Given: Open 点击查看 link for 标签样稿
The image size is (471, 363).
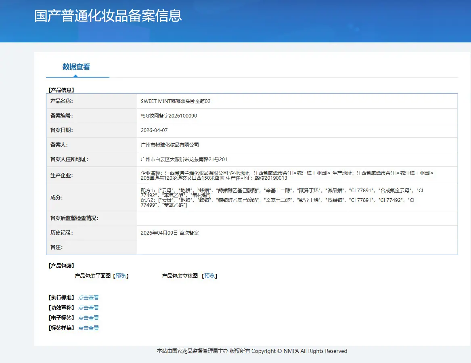Looking at the screenshot, I should coord(89,328).
